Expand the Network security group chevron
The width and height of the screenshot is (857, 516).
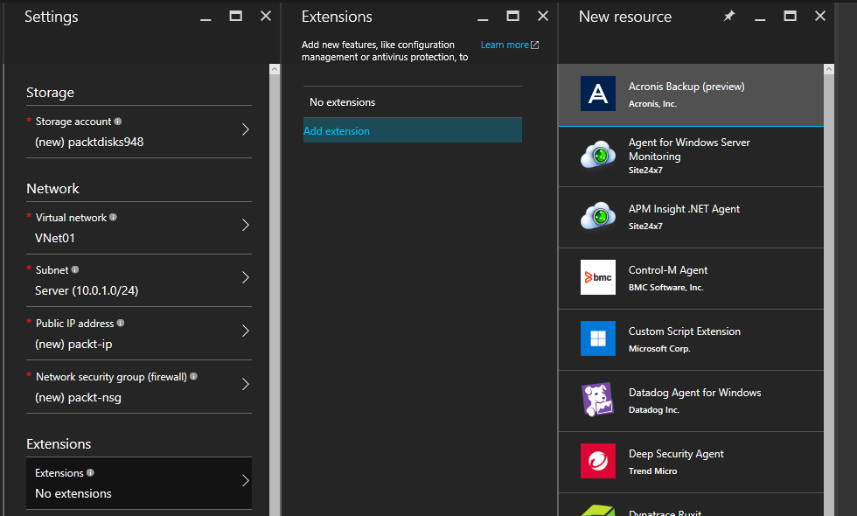pyautogui.click(x=246, y=384)
